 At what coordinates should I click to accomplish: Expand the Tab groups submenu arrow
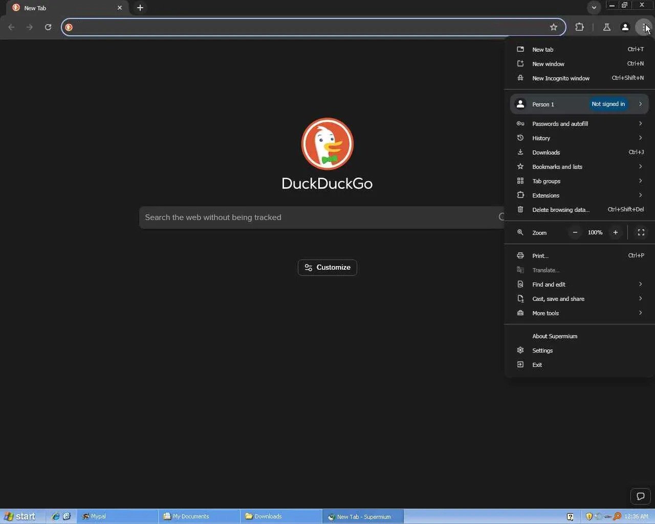[x=640, y=181]
